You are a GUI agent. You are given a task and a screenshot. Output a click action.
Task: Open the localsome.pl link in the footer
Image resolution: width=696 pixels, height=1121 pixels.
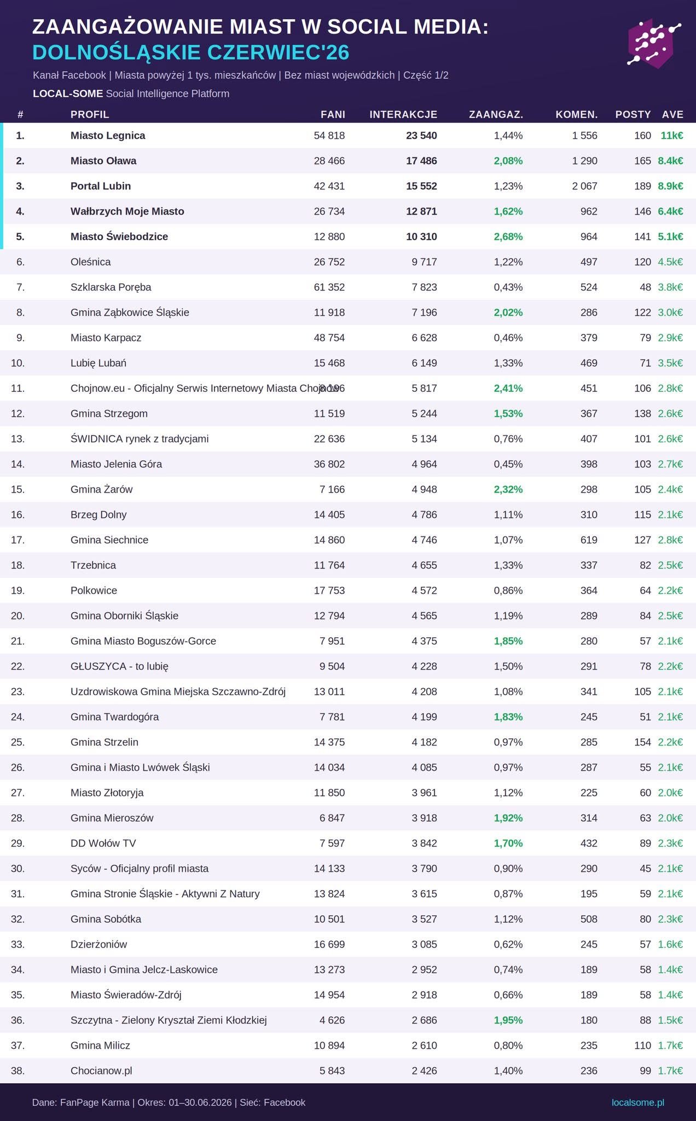(x=637, y=1102)
